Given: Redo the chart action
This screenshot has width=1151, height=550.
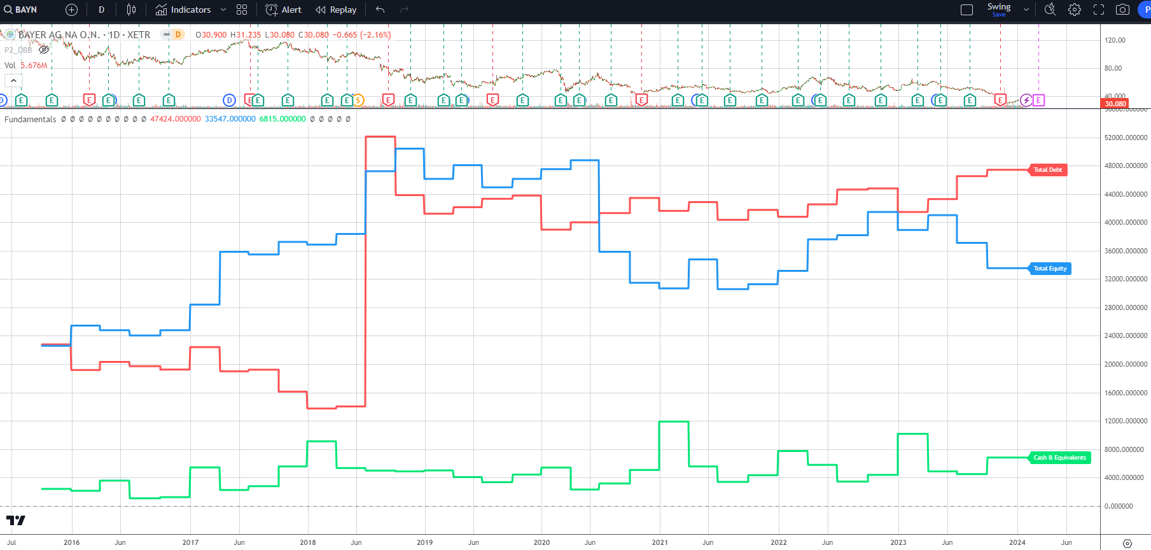Looking at the screenshot, I should 404,10.
